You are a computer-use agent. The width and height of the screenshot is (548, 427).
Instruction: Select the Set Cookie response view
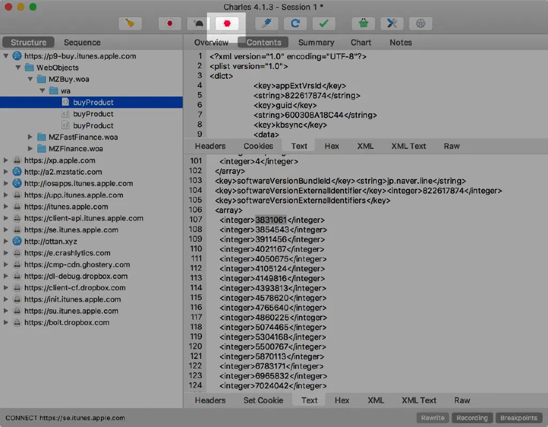click(263, 400)
